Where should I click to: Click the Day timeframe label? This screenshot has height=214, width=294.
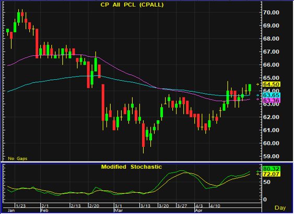click(x=280, y=208)
